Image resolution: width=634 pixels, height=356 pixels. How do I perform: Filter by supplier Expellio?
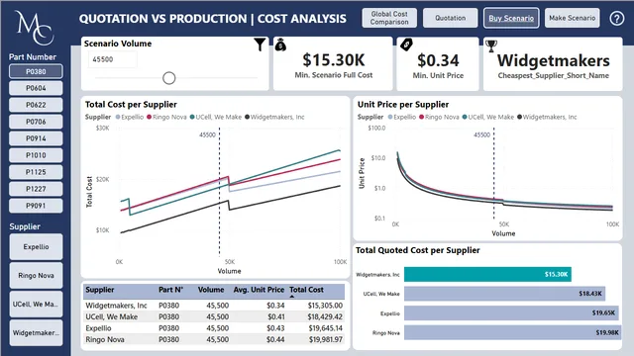tap(36, 246)
